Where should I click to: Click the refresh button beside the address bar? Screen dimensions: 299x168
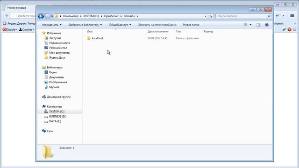(x=211, y=16)
